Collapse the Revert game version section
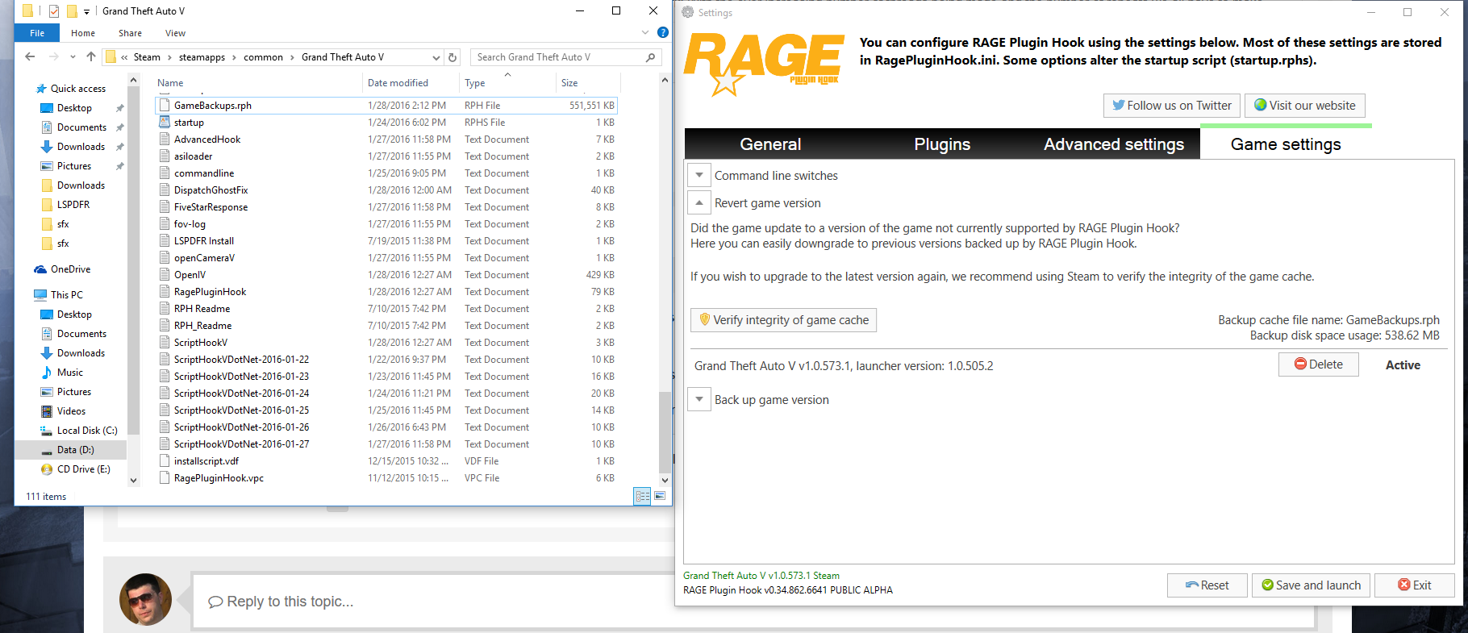Screen dimensions: 1468x633 699,203
